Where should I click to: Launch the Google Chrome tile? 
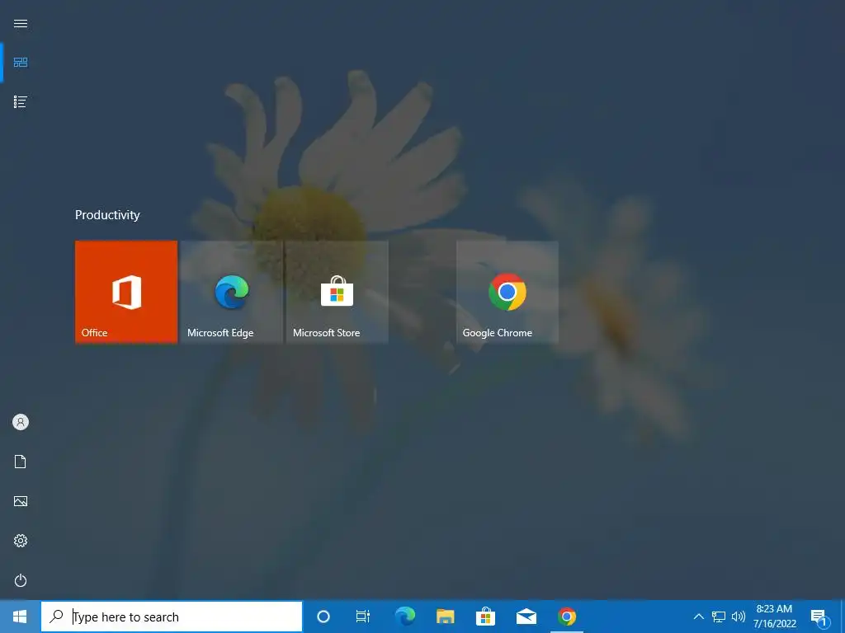point(507,292)
